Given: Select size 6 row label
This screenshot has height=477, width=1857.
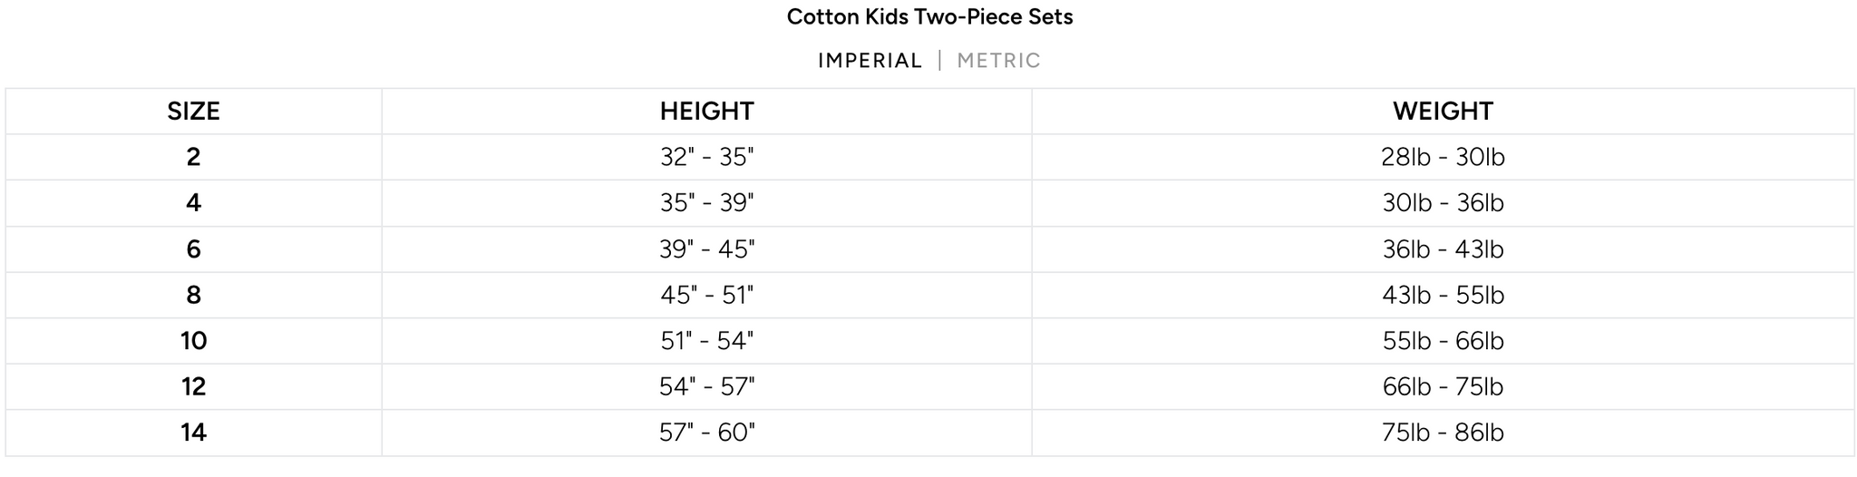Looking at the screenshot, I should point(193,249).
